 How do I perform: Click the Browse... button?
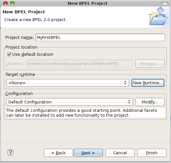tap(150, 64)
